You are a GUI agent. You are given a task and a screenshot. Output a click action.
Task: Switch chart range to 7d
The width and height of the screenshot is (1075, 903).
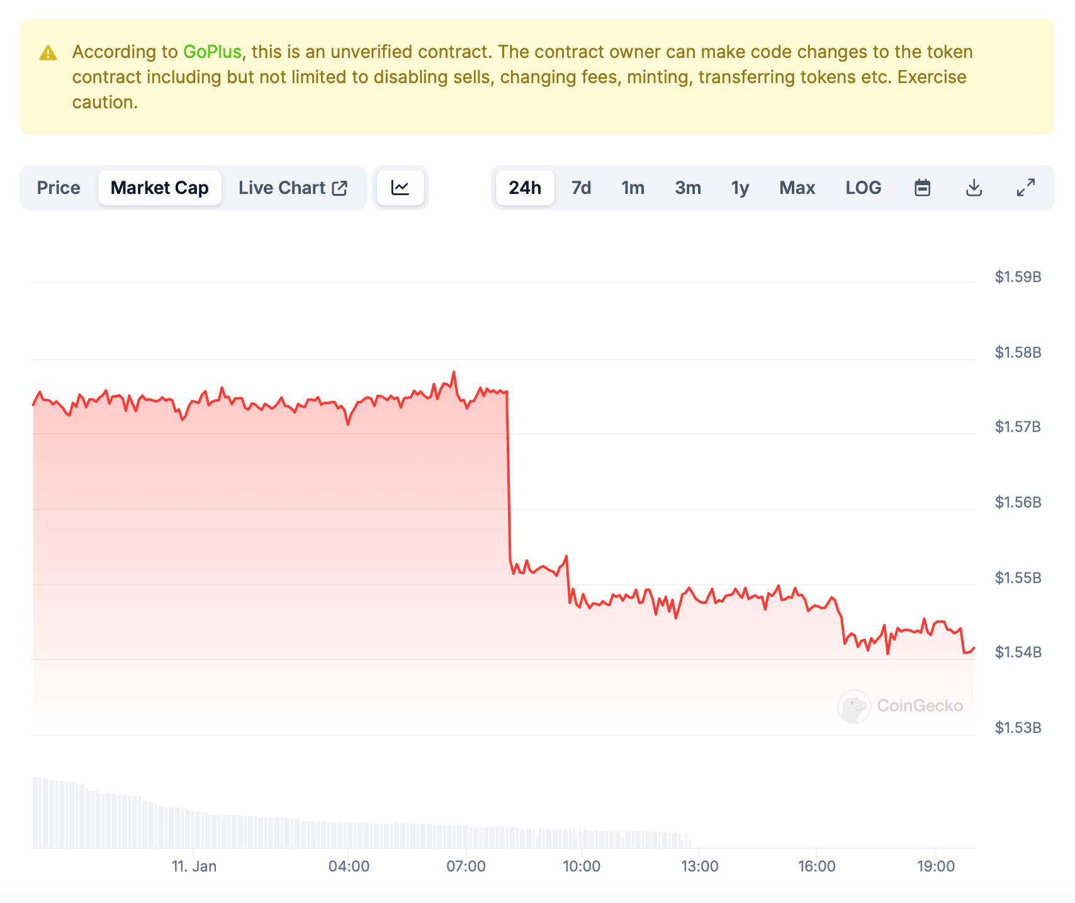(x=581, y=188)
